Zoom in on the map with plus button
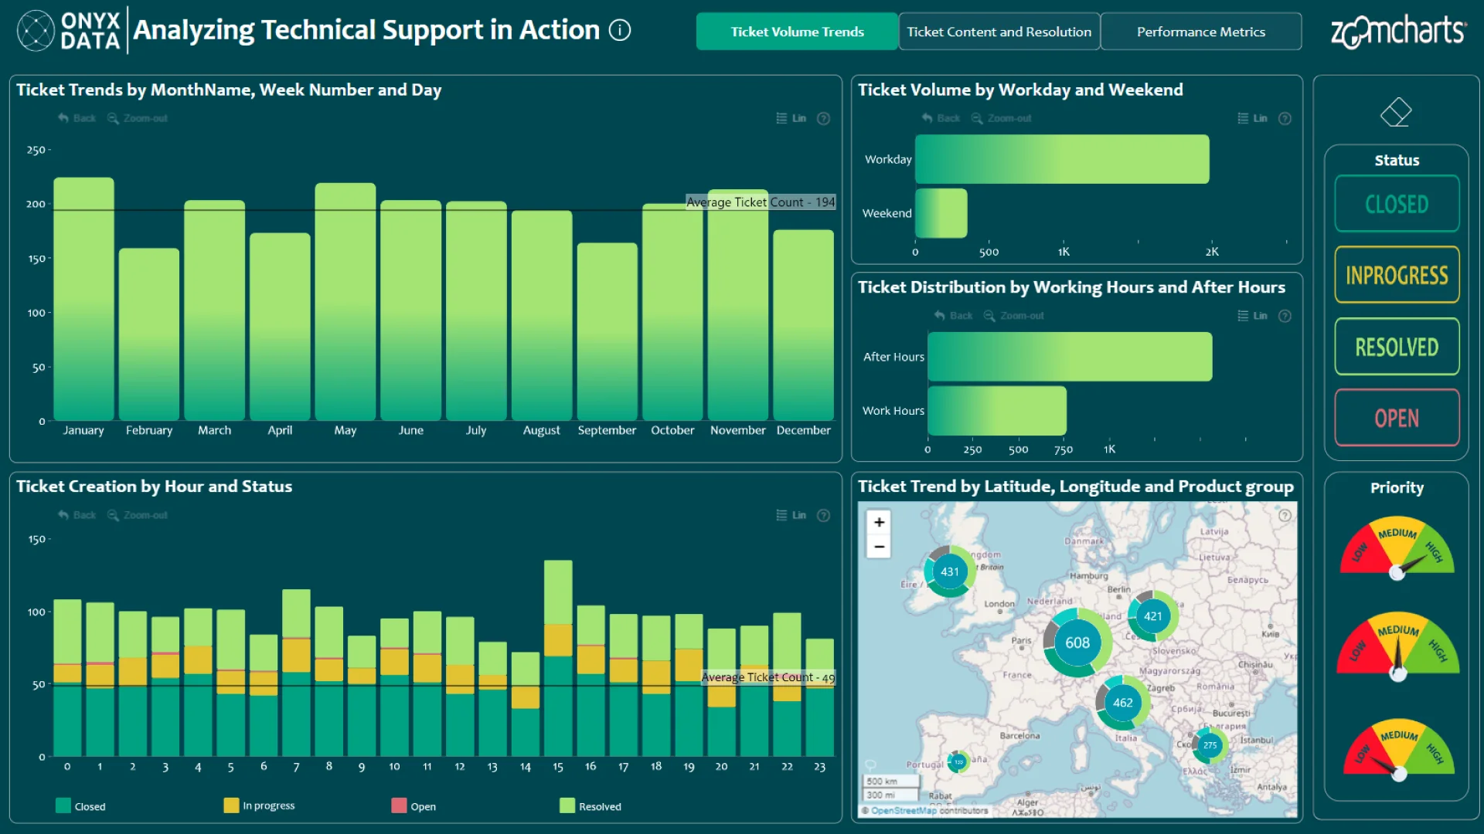Image resolution: width=1484 pixels, height=834 pixels. pos(879,522)
